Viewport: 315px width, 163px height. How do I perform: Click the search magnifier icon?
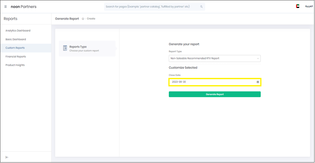pyautogui.click(x=201, y=7)
